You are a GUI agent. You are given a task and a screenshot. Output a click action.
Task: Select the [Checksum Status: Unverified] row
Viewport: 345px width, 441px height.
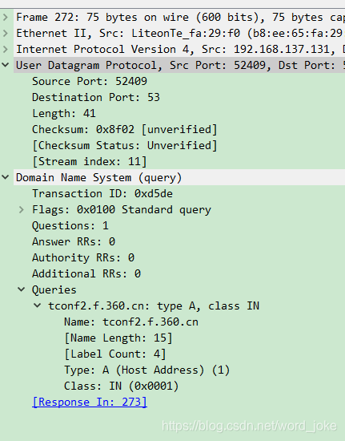[x=125, y=145]
